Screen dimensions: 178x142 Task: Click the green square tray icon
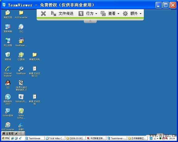coord(160,138)
